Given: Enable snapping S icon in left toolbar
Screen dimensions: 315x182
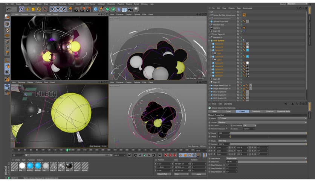Looking at the screenshot, I should coord(7,72).
